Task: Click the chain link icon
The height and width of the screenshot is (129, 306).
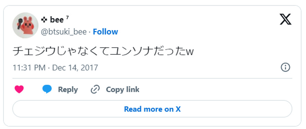Action: point(95,89)
